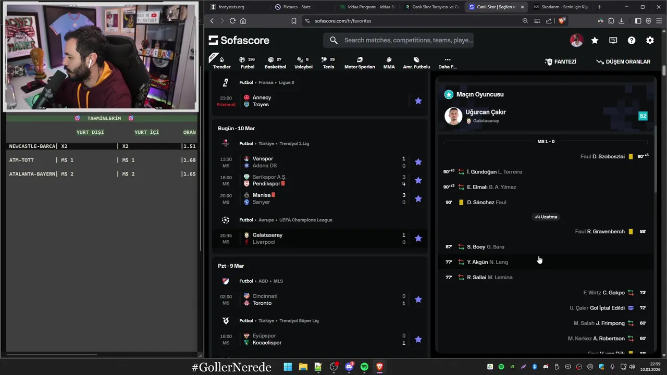Toggle favorite star for Cincinnati–Toronto match
The height and width of the screenshot is (375, 667).
[418, 299]
